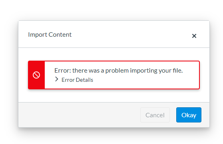
Task: Click the dialog header bar near the title
Action: point(114,34)
